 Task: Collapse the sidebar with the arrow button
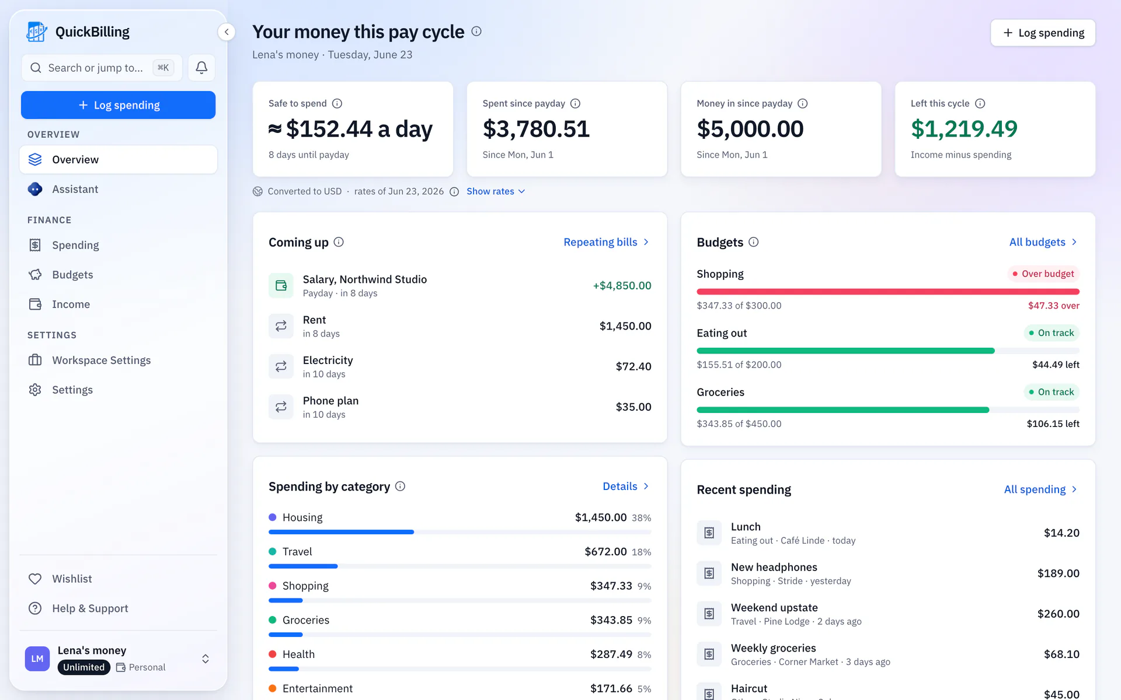[227, 32]
